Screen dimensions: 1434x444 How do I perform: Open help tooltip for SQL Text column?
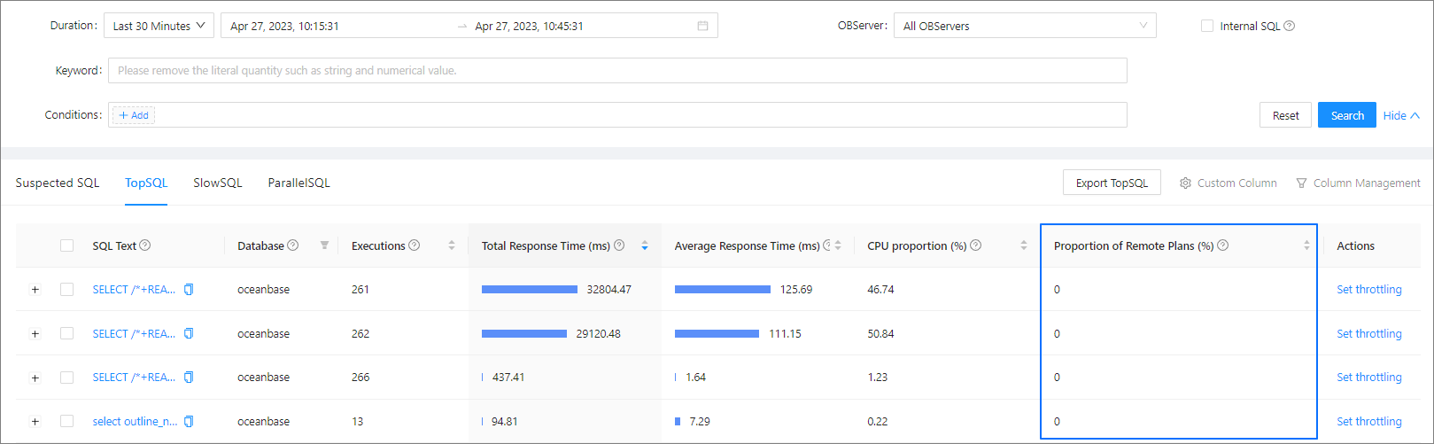tap(145, 245)
